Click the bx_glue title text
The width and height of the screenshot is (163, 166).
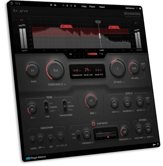pos(21,11)
